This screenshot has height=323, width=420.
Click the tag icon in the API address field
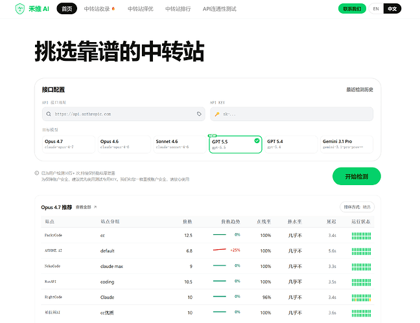[199, 114]
